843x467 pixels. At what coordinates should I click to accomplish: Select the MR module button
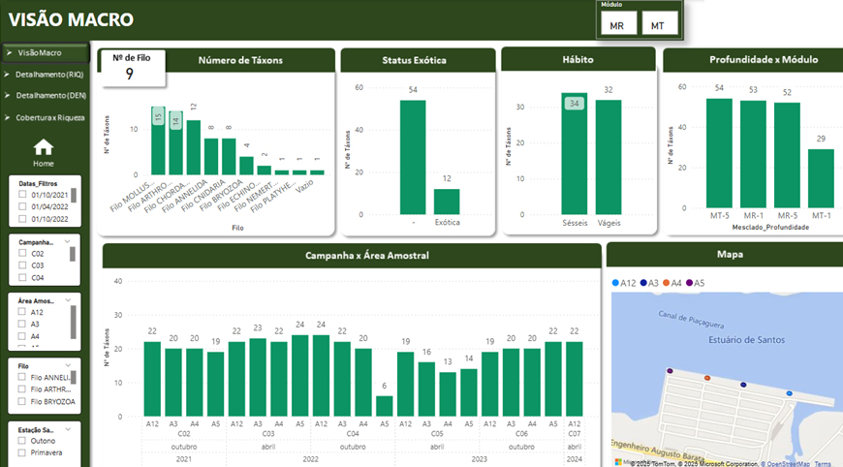pos(617,26)
